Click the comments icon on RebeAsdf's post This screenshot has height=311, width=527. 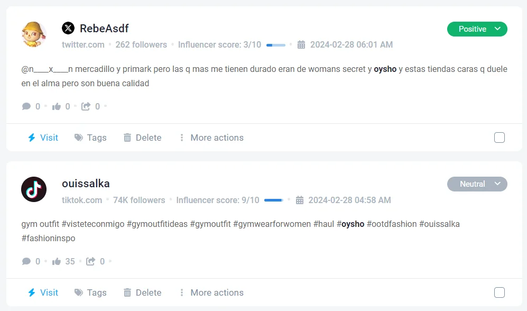[26, 106]
